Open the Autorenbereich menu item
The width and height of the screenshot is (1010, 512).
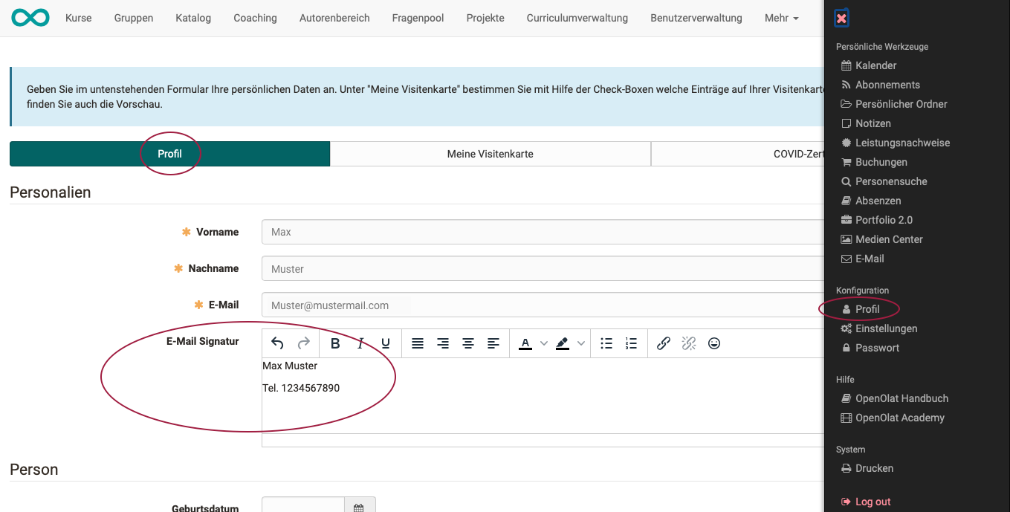pyautogui.click(x=334, y=18)
